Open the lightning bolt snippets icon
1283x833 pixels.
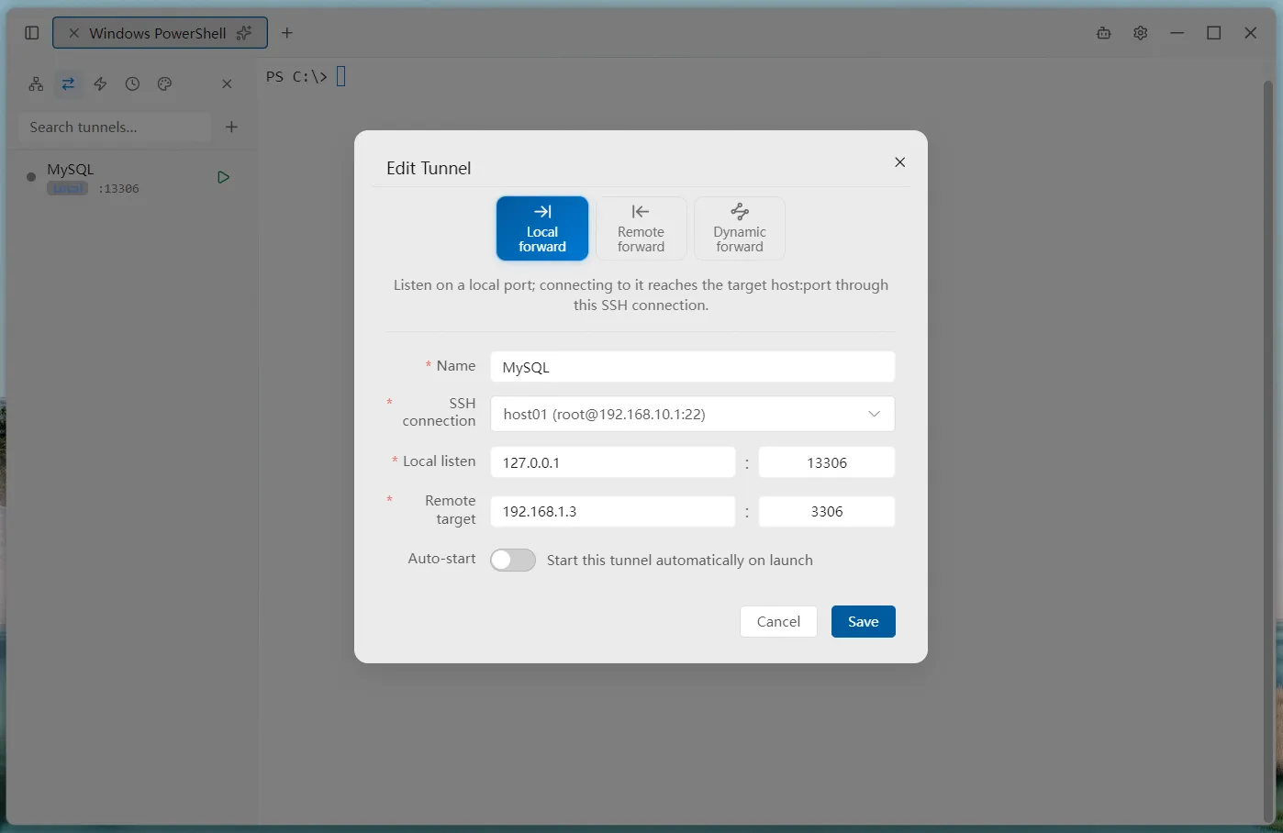click(x=100, y=83)
